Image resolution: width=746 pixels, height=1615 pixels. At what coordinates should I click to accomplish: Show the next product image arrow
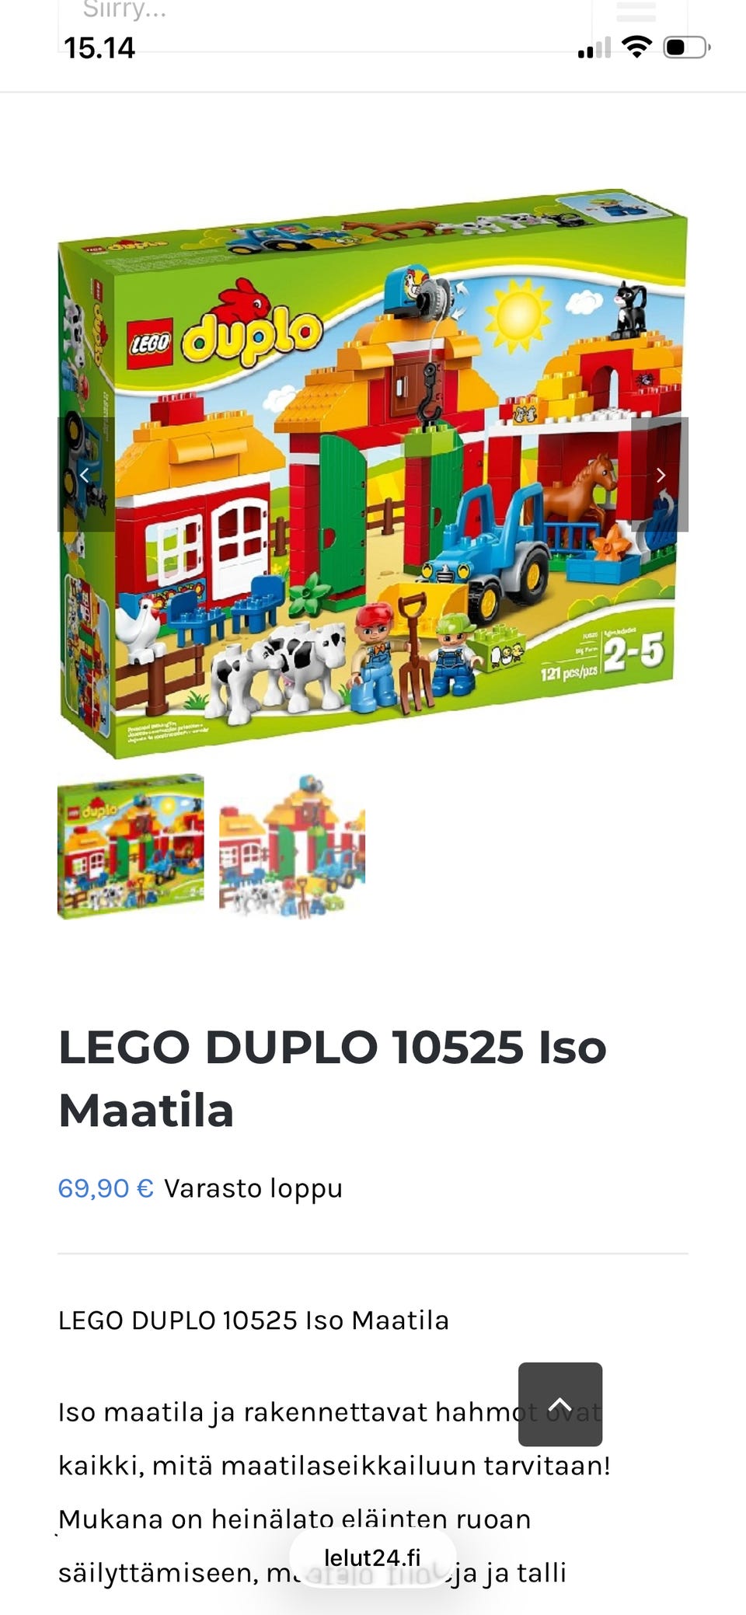click(x=660, y=475)
